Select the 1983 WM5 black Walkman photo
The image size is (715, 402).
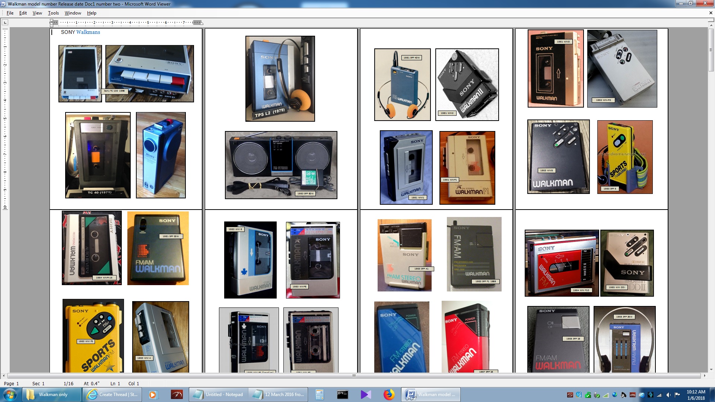558,157
